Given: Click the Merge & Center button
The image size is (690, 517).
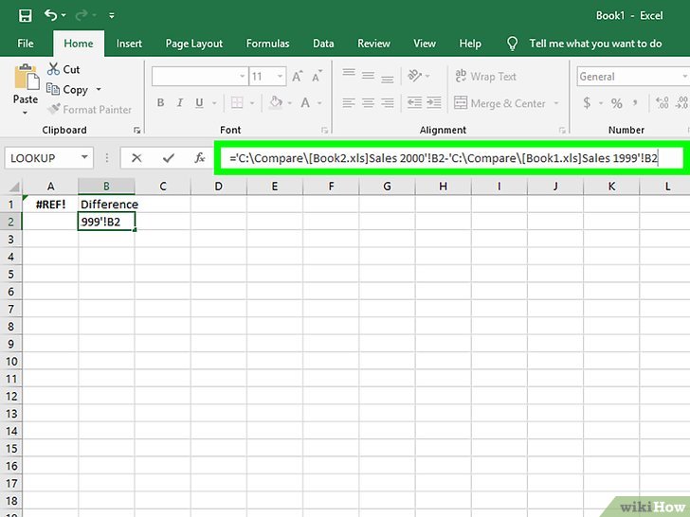Looking at the screenshot, I should 499,103.
